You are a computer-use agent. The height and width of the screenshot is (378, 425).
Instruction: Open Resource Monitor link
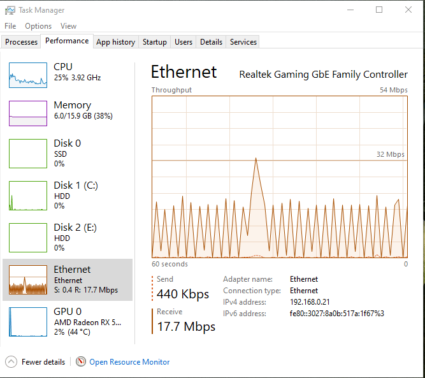129,362
